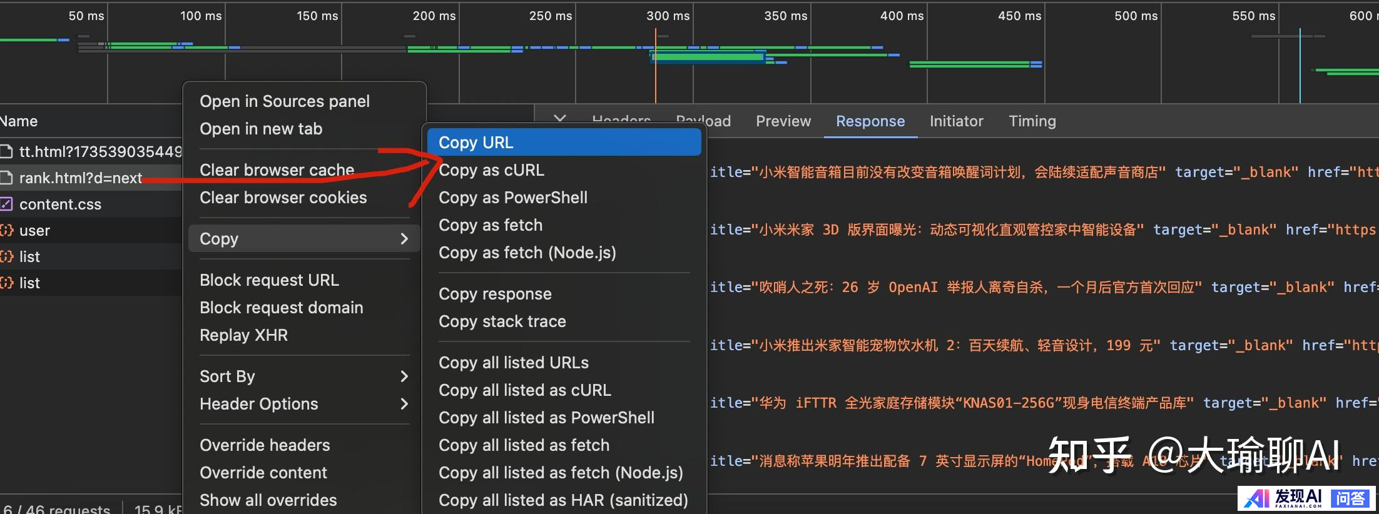Choose Block request URL
The height and width of the screenshot is (514, 1379).
(x=269, y=280)
